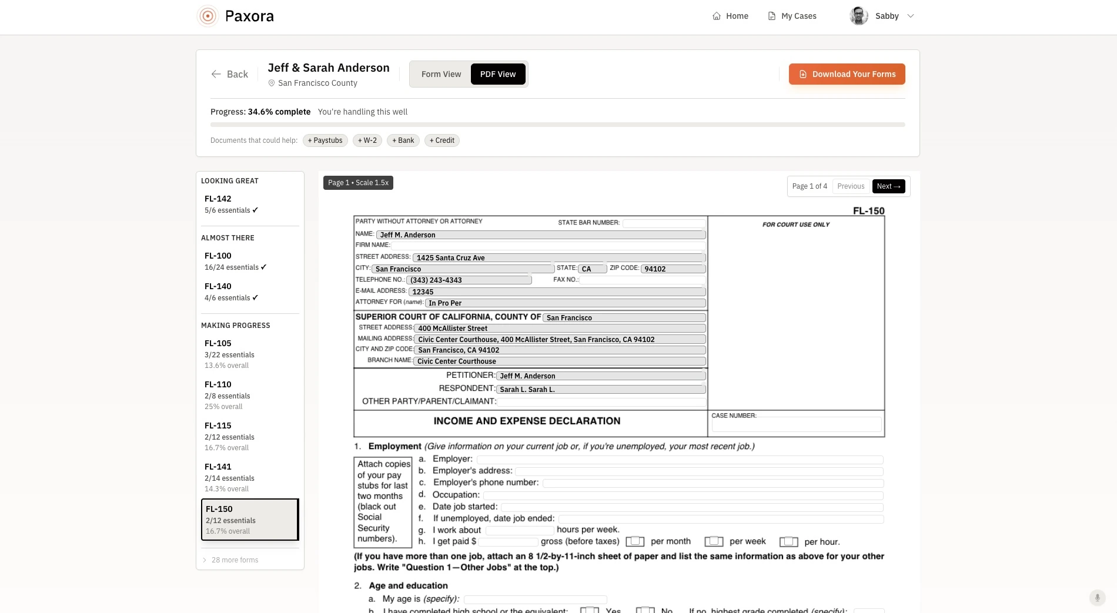Click the Paxora logo icon
The image size is (1117, 613).
(x=208, y=16)
